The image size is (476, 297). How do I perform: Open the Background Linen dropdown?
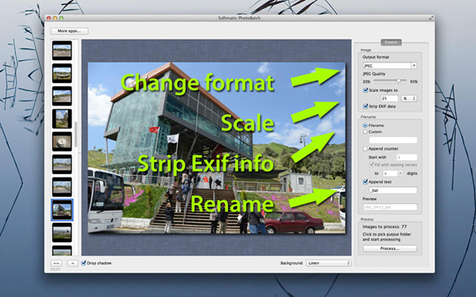[328, 263]
